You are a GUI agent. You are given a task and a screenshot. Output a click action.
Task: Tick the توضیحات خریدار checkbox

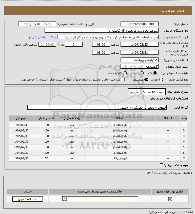(161, 165)
